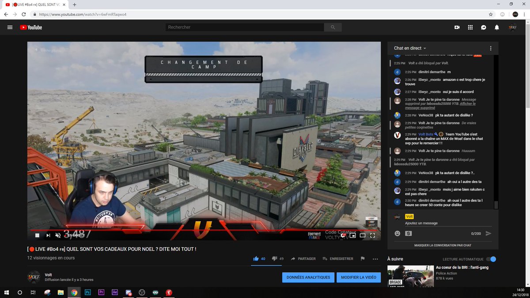The height and width of the screenshot is (298, 530).
Task: Enable the miniplayer mode
Action: click(352, 235)
